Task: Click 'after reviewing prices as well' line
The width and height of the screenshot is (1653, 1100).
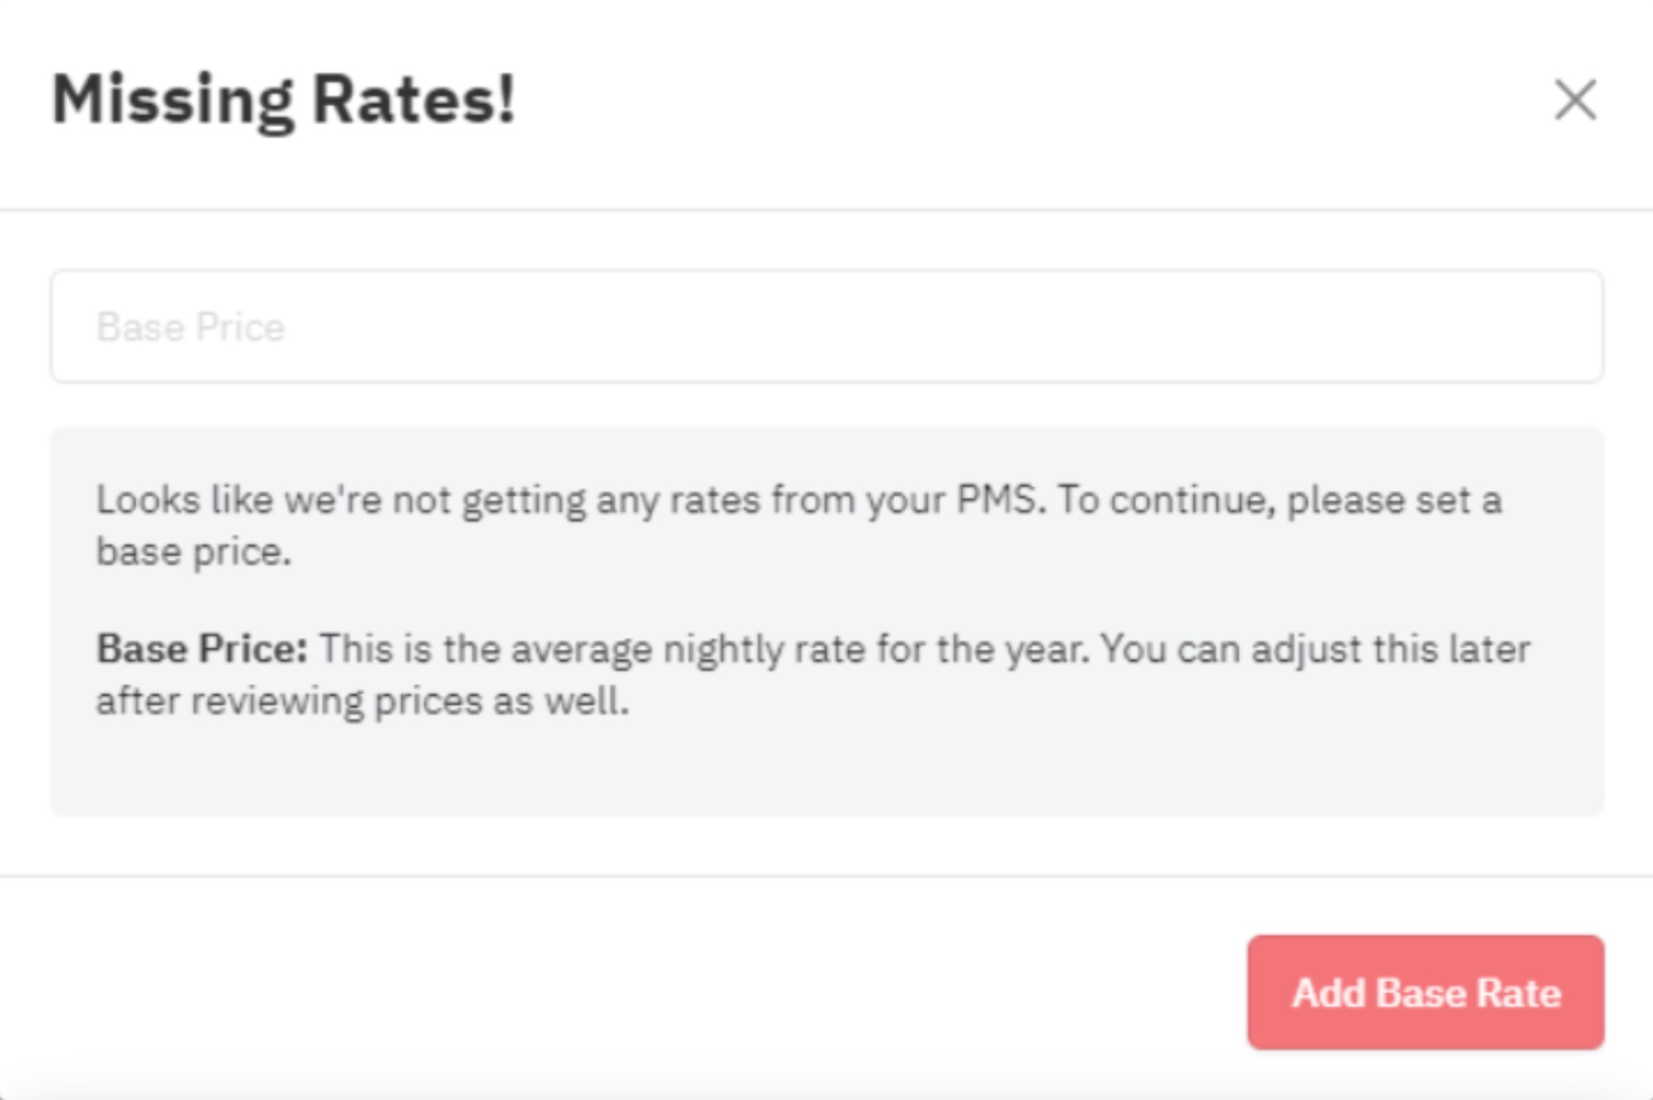Action: tap(362, 701)
